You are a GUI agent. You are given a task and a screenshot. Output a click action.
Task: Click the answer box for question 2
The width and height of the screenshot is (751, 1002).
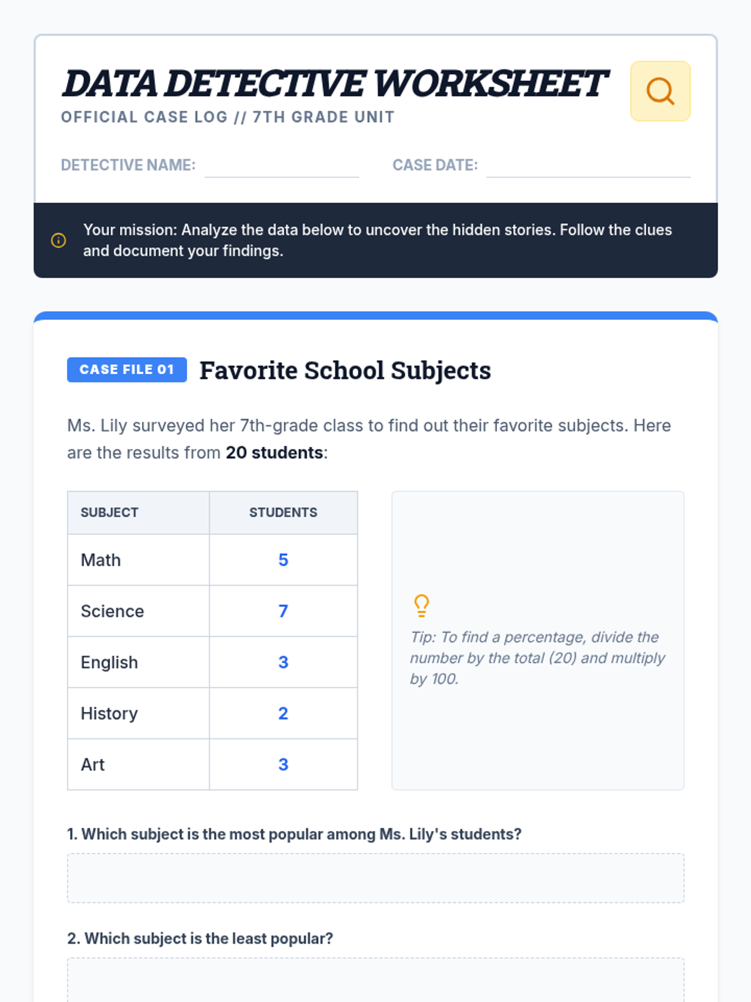click(375, 980)
